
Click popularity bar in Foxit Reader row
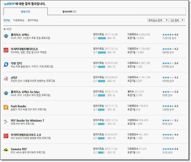click(102, 110)
